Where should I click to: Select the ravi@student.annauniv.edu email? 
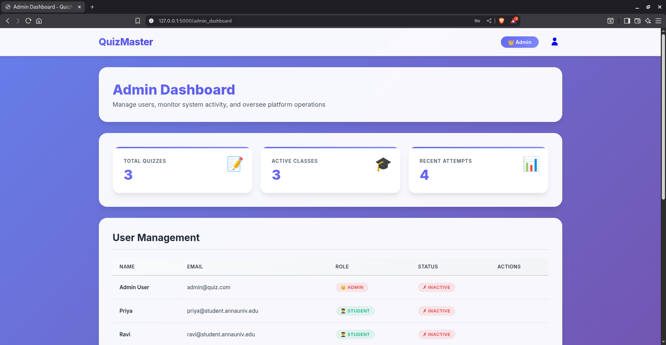coord(221,335)
